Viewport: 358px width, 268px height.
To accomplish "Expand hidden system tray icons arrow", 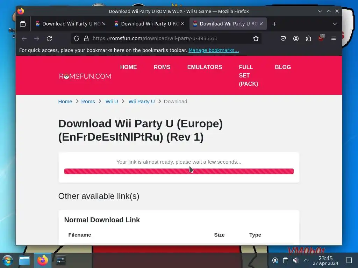I will click(306, 260).
